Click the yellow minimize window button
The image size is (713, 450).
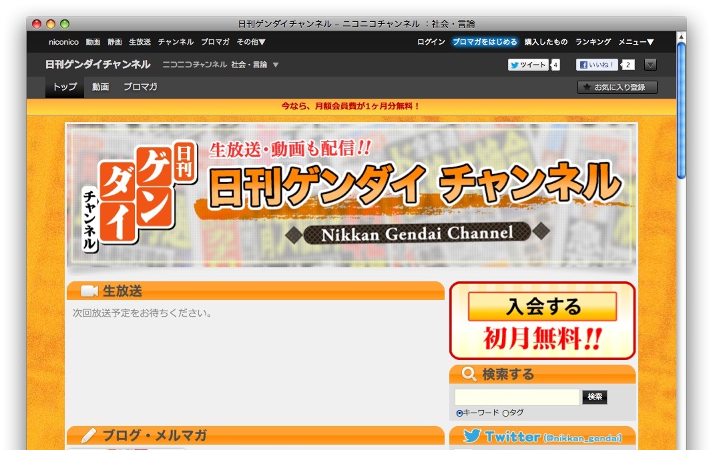(x=51, y=24)
